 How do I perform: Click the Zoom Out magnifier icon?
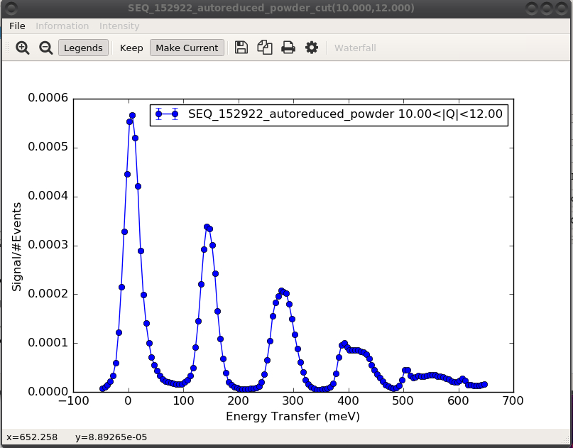pos(45,48)
